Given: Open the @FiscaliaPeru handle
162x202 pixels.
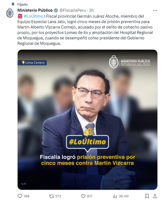Looking at the screenshot, I should (73, 10).
